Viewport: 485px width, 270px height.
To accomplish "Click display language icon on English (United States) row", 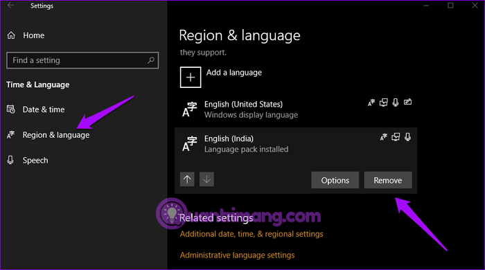I will 371,102.
